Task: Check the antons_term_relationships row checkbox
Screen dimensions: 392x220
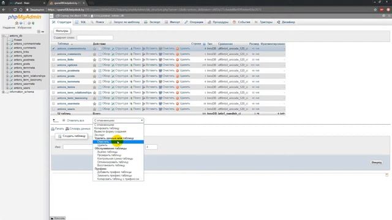Action: [x=53, y=92]
